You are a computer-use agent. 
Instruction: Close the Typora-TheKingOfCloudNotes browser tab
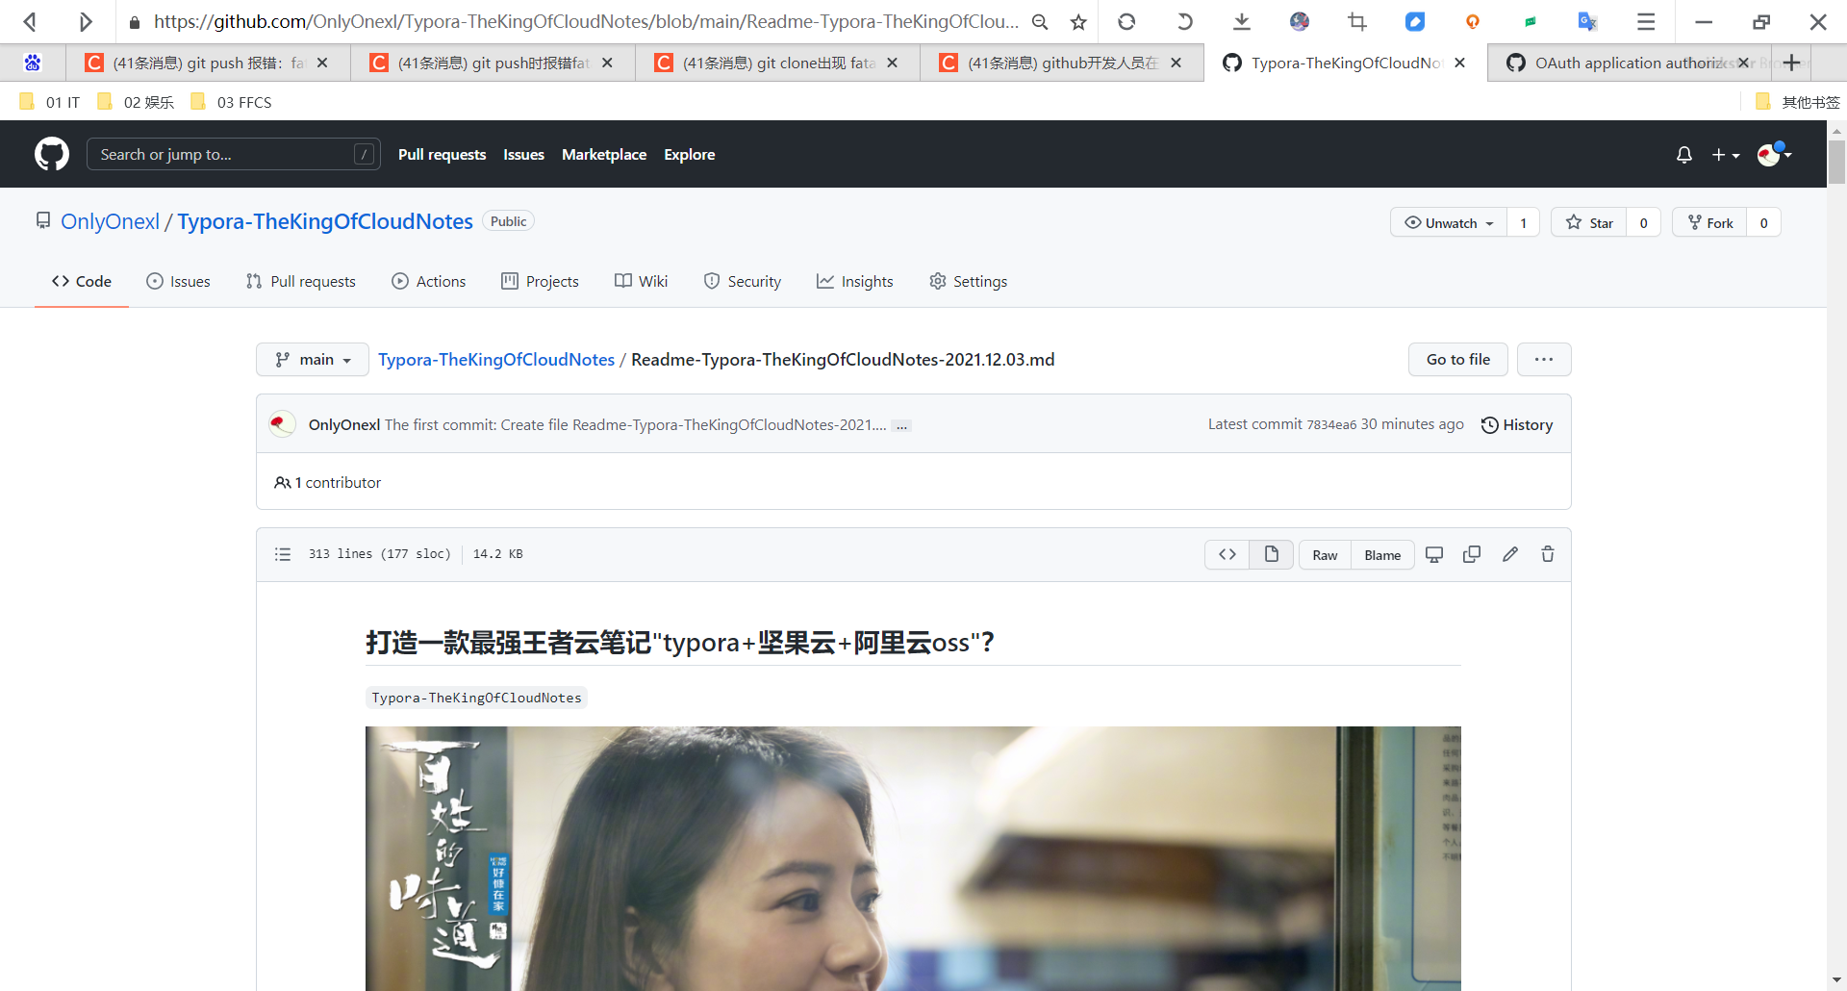point(1460,63)
